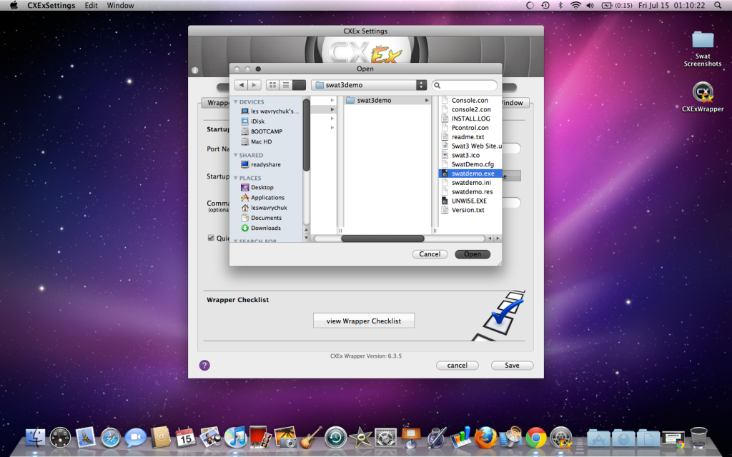Screen dimensions: 732x457
Task: Select readyshare under SHARED
Action: click(266, 164)
